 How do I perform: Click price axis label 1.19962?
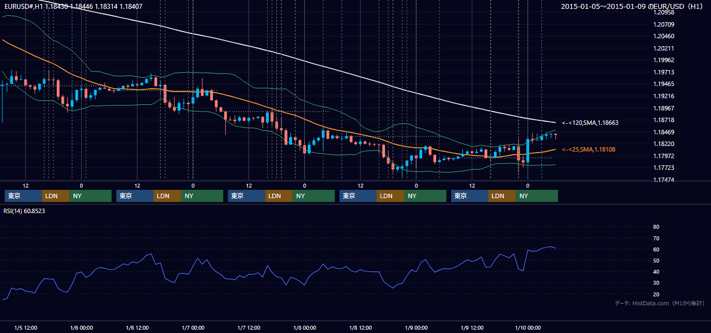pos(664,60)
